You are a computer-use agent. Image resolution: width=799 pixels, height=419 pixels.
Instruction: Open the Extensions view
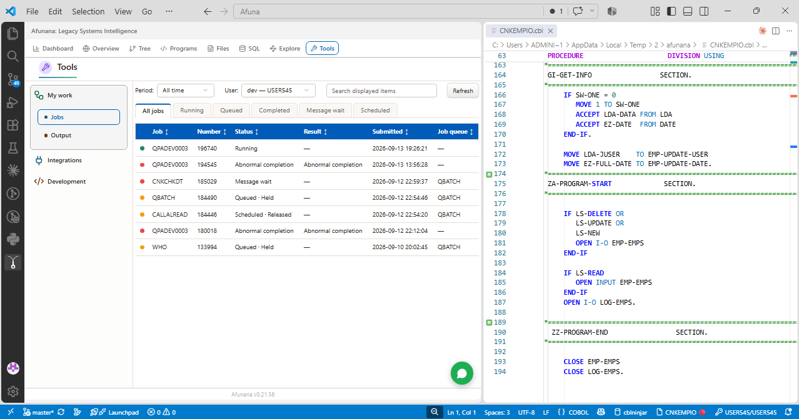click(12, 125)
